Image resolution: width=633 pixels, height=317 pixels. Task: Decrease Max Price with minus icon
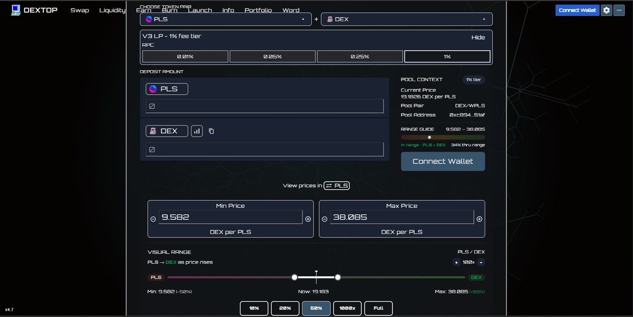[325, 219]
